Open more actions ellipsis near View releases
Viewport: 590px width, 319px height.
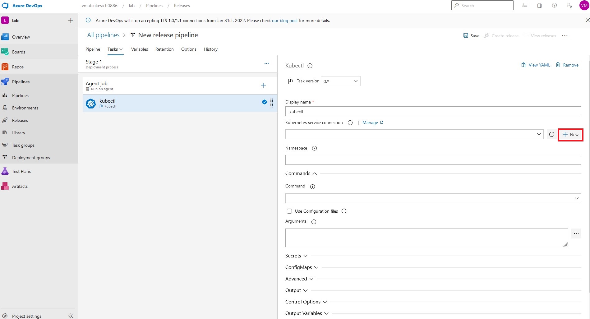tap(565, 35)
